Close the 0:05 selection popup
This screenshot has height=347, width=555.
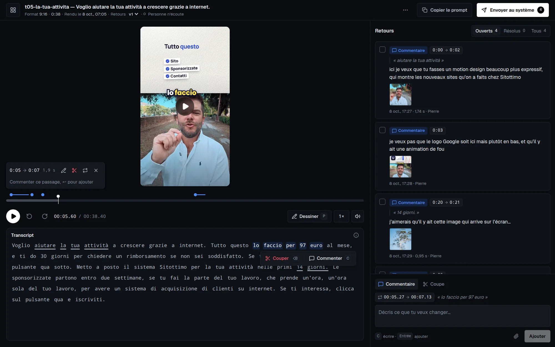point(96,170)
